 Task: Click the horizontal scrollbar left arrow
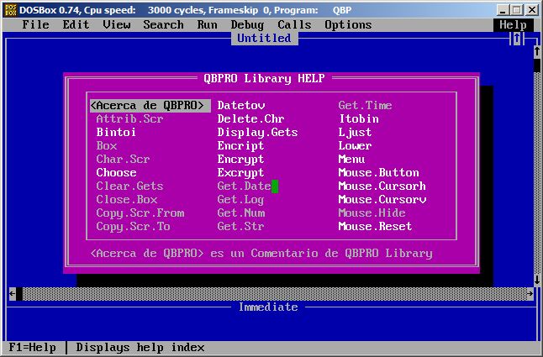pyautogui.click(x=12, y=293)
